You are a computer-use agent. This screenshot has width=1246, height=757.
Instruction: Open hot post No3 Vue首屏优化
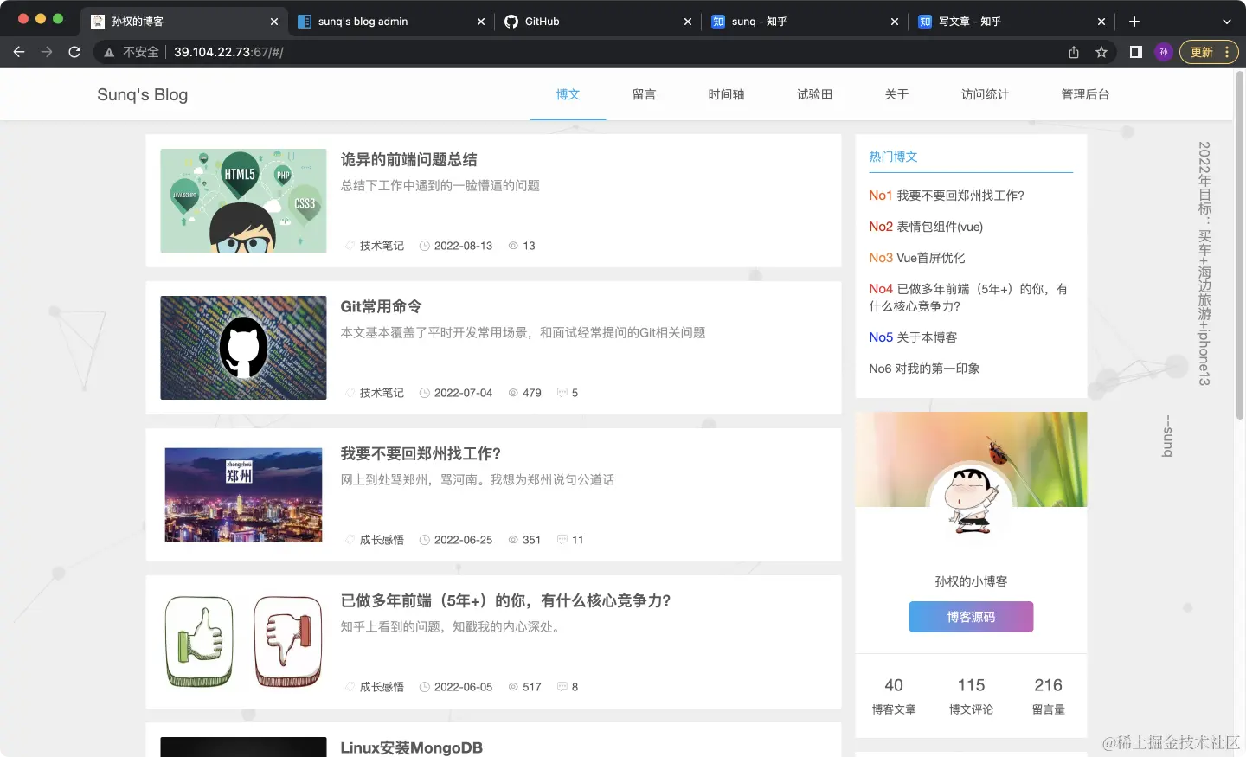coord(917,258)
